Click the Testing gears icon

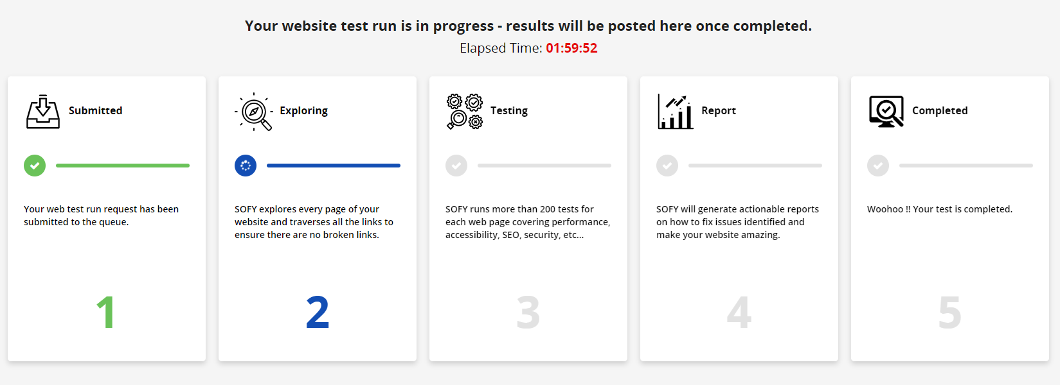(x=464, y=111)
